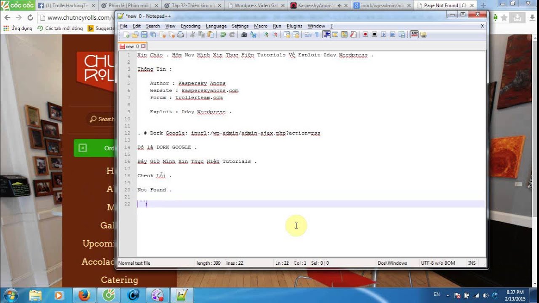This screenshot has width=539, height=303.
Task: Toggle Show All Characters pilcrow icon
Action: tap(317, 35)
